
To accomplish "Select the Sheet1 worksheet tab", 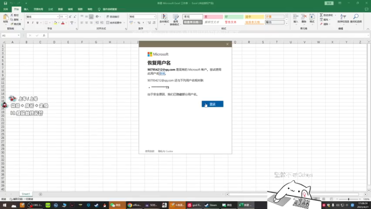I will pyautogui.click(x=26, y=194).
